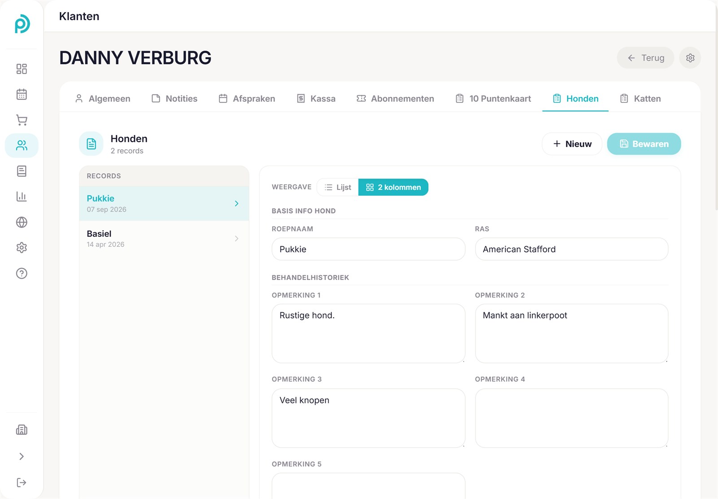The height and width of the screenshot is (499, 718).
Task: Open the bar chart reports icon
Action: pyautogui.click(x=22, y=197)
